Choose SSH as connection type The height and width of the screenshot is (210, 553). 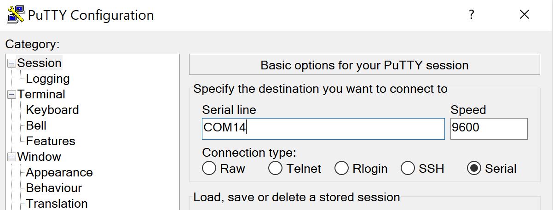click(x=408, y=168)
